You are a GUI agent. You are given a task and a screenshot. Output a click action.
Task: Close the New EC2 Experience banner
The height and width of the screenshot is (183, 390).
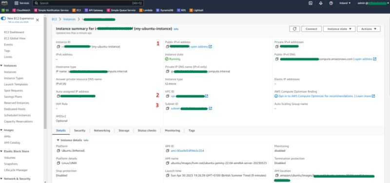click(x=38, y=20)
